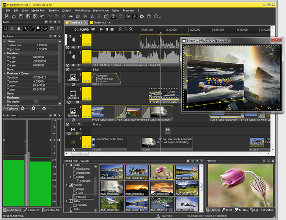Click the settings gear icon in toolbar

[x=142, y=16]
